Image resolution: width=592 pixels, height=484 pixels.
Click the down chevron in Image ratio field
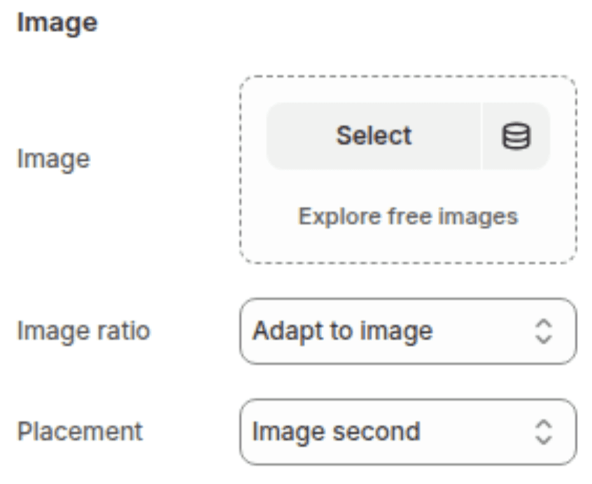pyautogui.click(x=544, y=339)
